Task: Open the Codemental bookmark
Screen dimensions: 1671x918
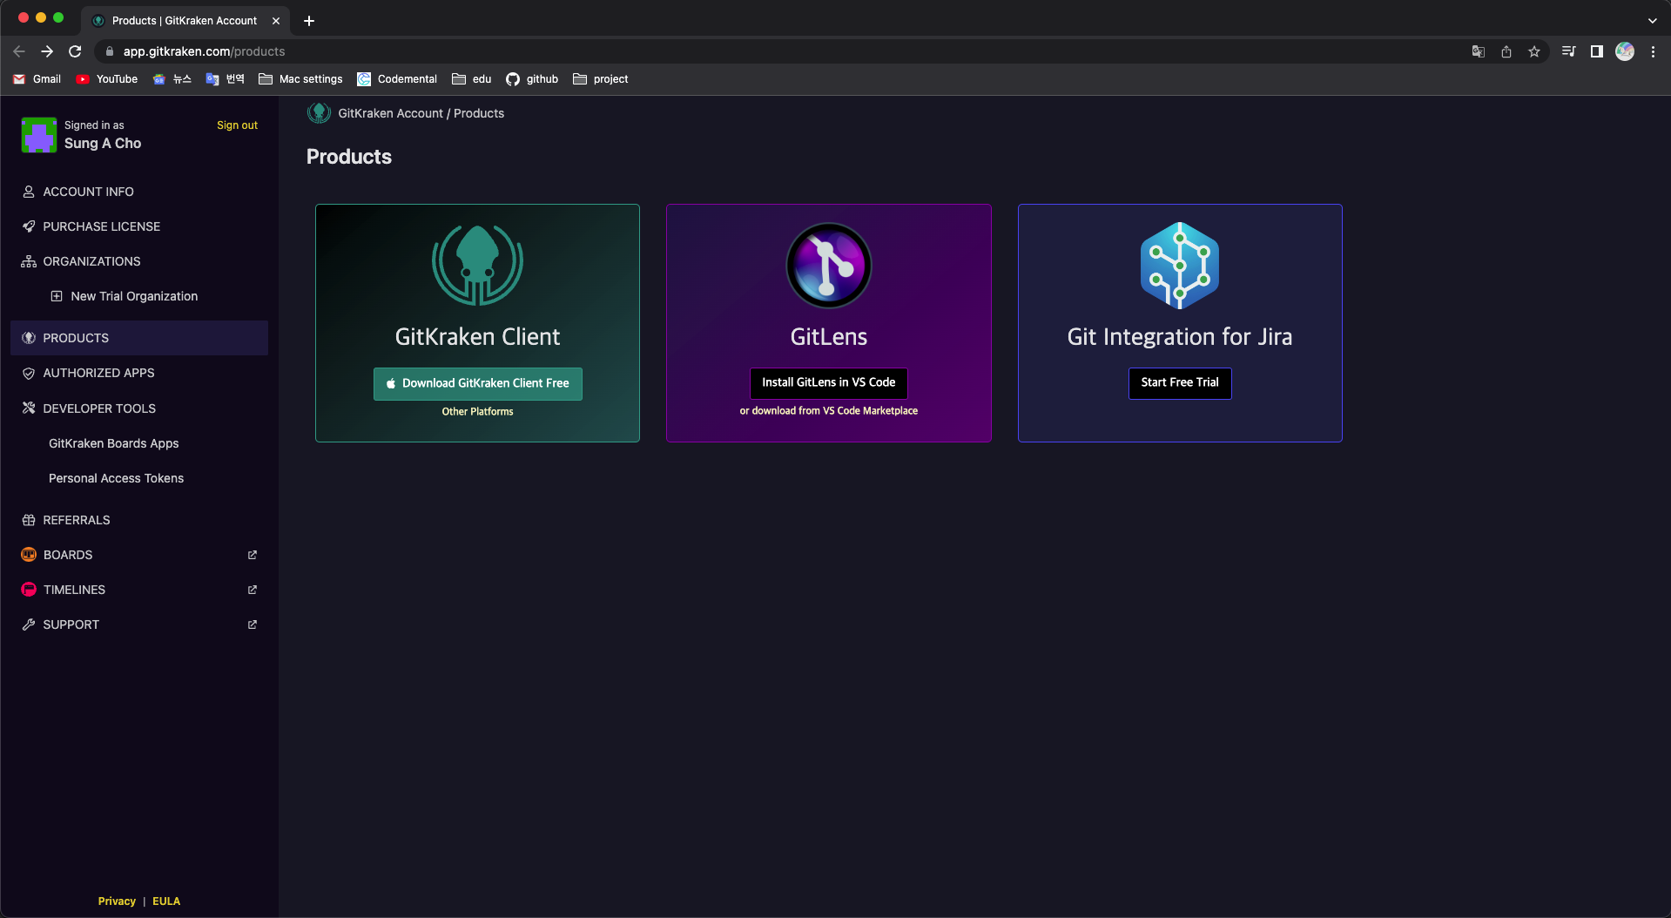Action: click(x=397, y=79)
